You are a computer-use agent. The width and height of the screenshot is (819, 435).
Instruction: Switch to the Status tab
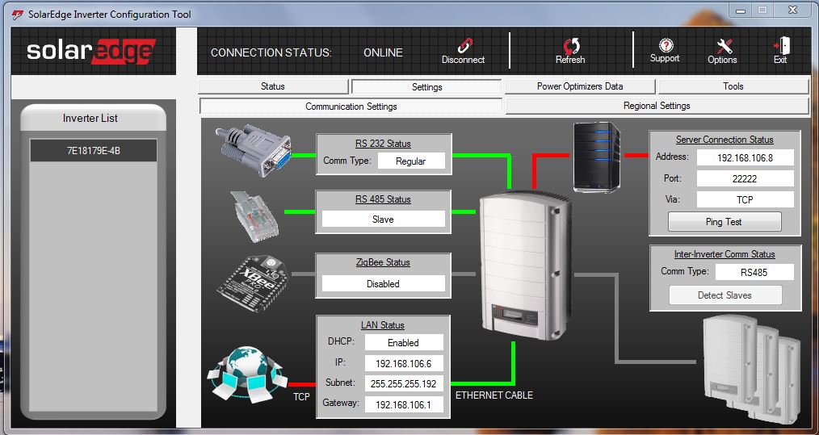pos(273,86)
